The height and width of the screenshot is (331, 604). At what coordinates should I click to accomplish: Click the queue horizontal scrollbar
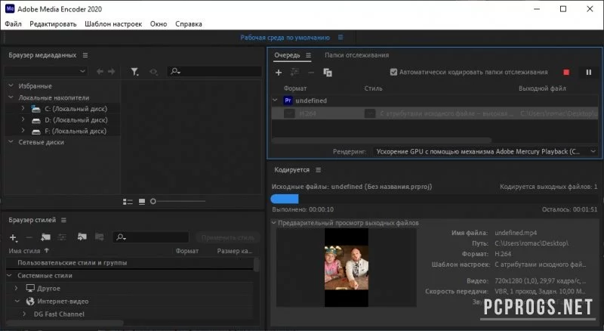(381, 141)
